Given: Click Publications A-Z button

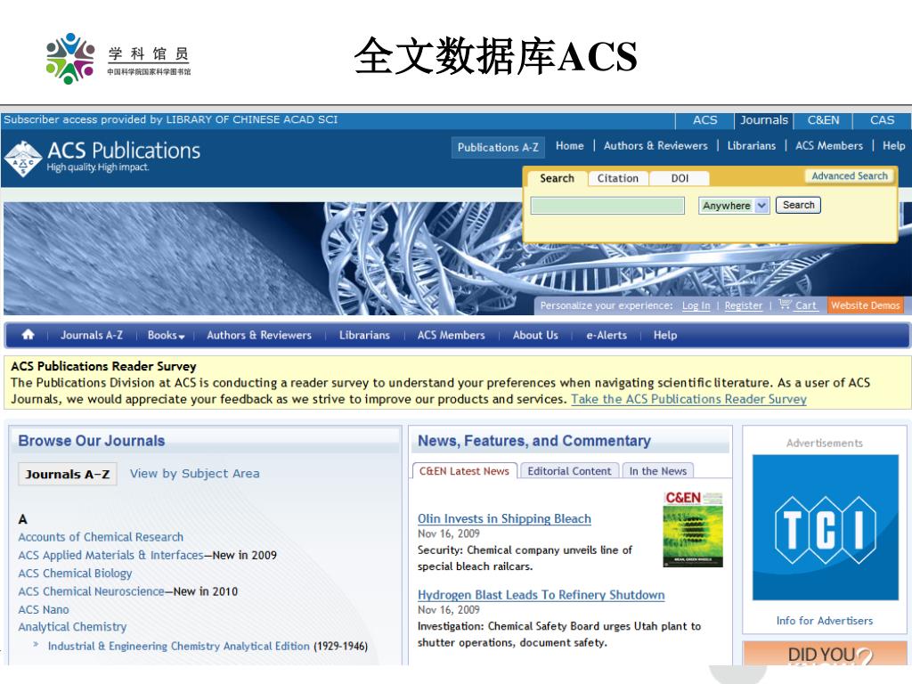Looking at the screenshot, I should (498, 147).
